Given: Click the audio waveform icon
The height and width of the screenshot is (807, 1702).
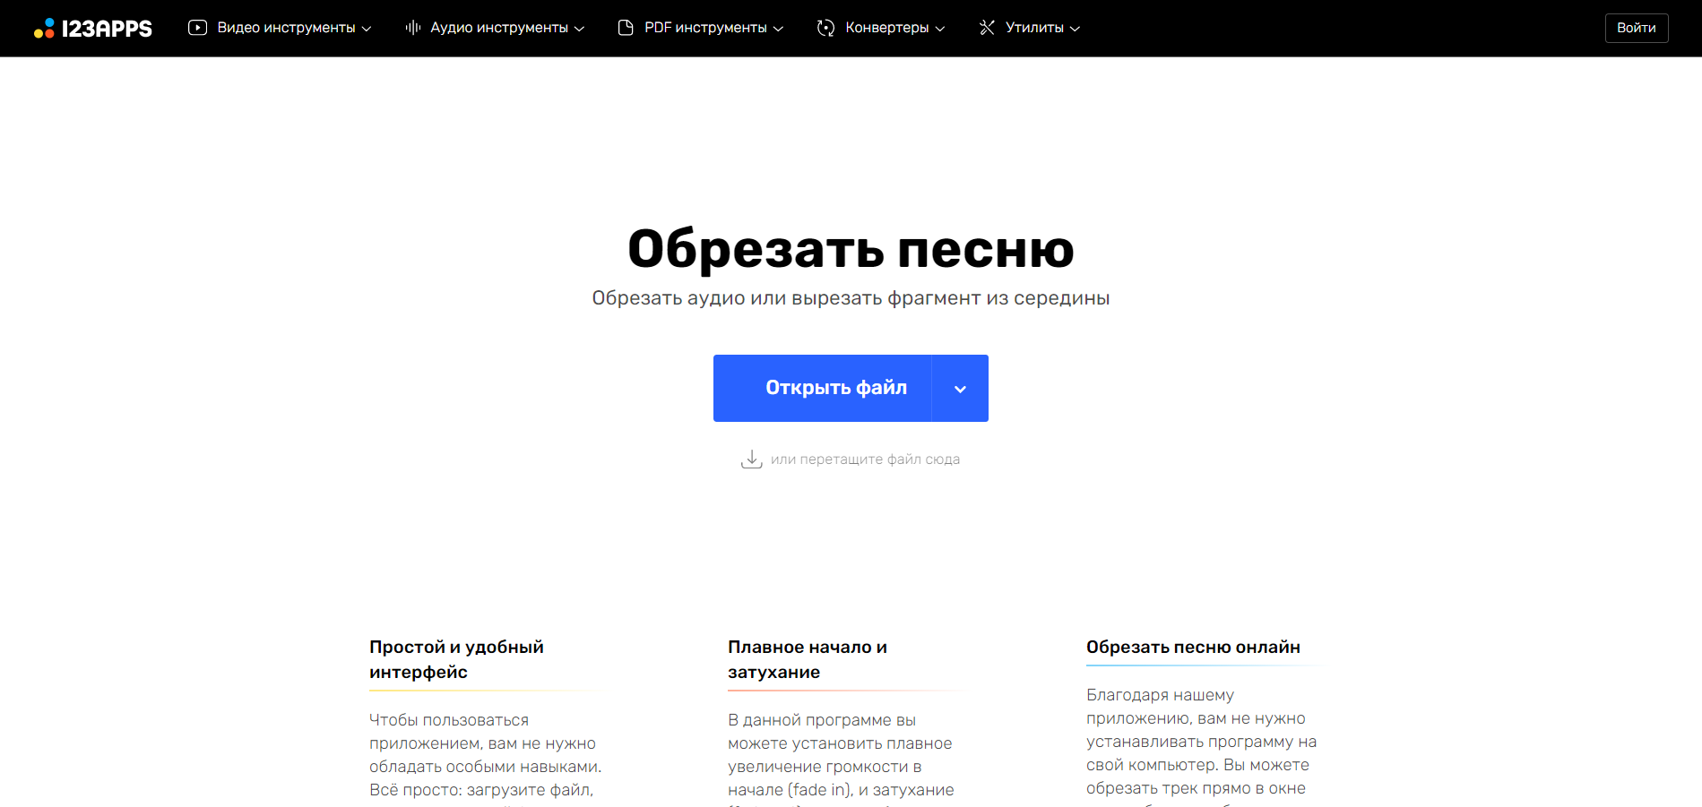Looking at the screenshot, I should [x=412, y=28].
